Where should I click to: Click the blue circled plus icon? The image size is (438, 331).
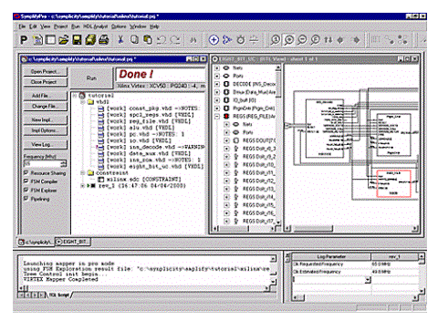coord(214,40)
